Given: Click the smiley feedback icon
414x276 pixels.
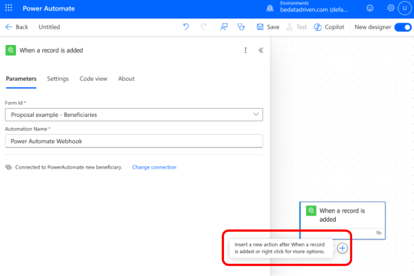Looking at the screenshot, I should pyautogui.click(x=370, y=8).
